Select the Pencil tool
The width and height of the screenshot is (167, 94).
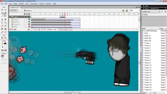click(x=2, y=26)
